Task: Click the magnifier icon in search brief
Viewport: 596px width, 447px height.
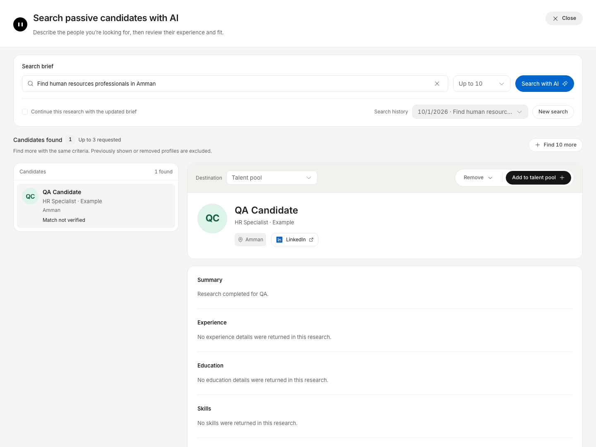Action: tap(31, 84)
